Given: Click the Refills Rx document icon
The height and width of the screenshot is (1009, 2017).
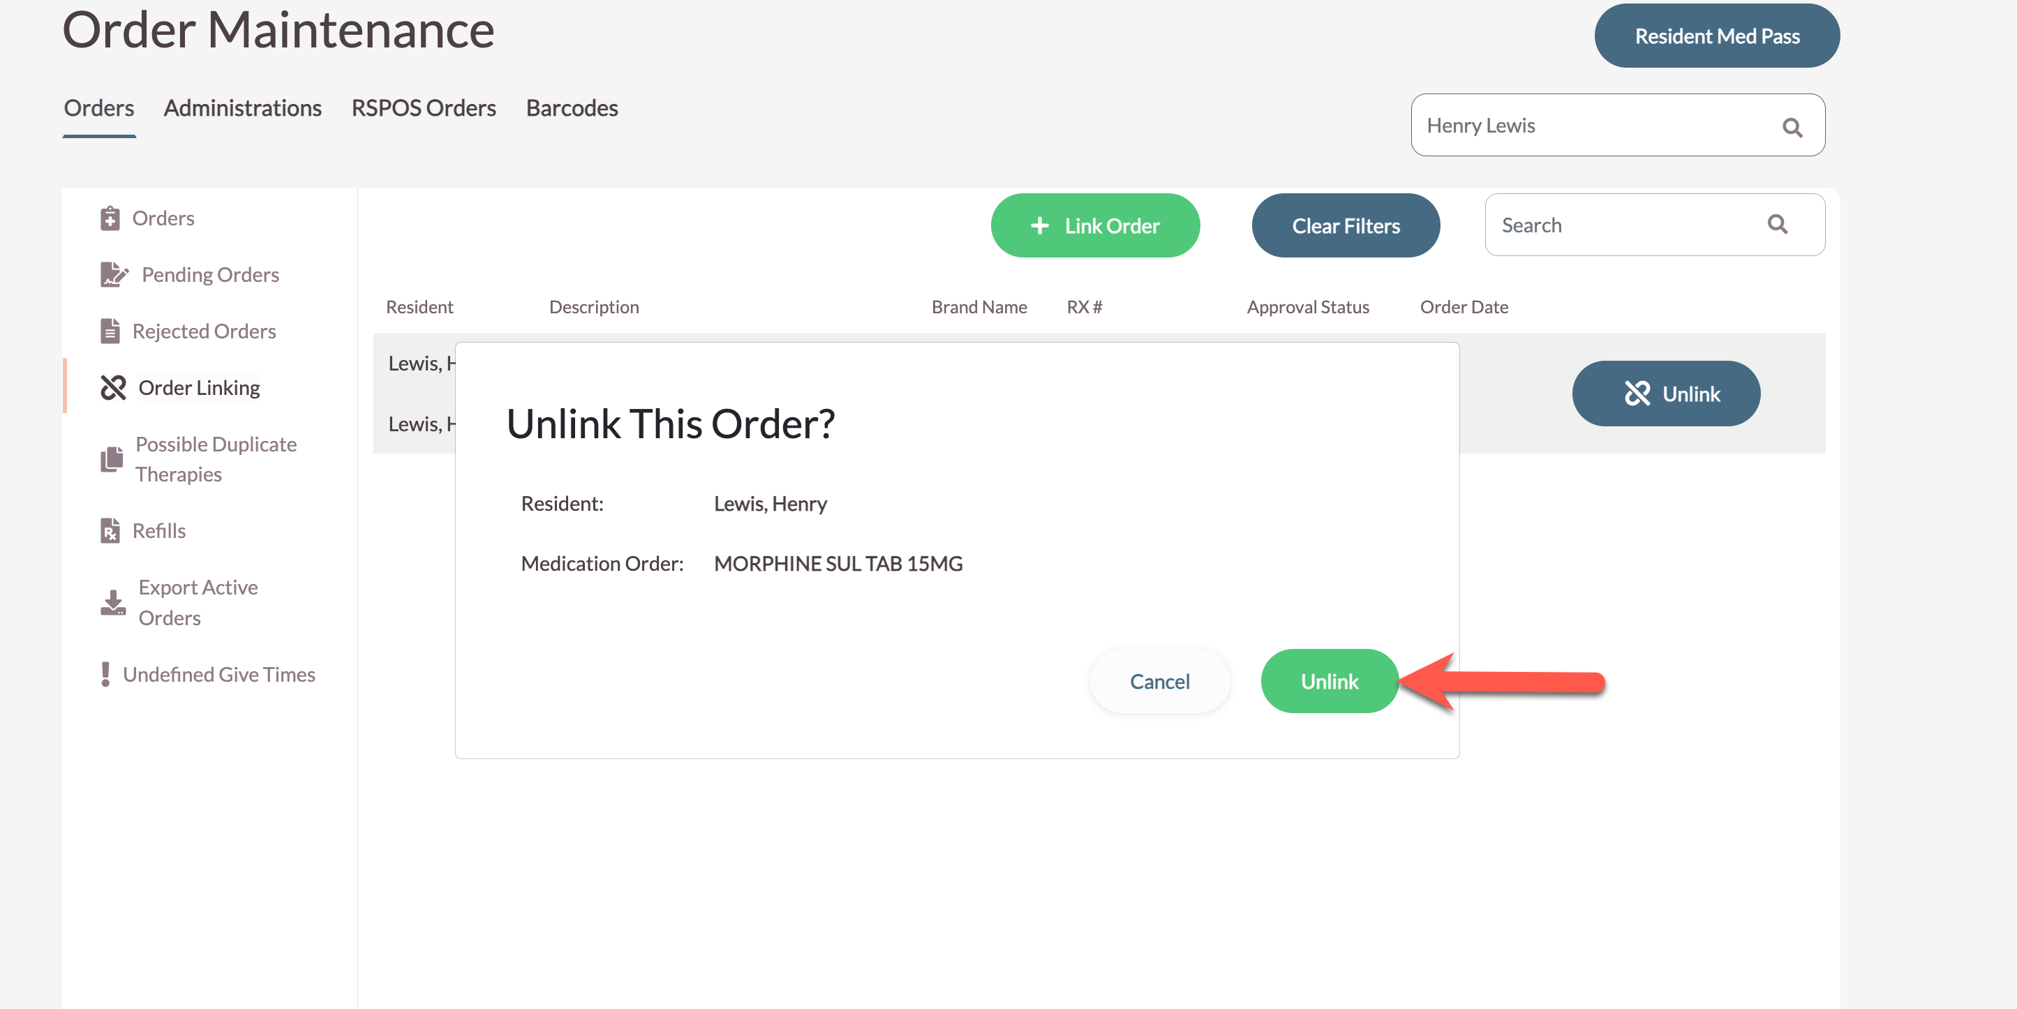Looking at the screenshot, I should coord(110,531).
